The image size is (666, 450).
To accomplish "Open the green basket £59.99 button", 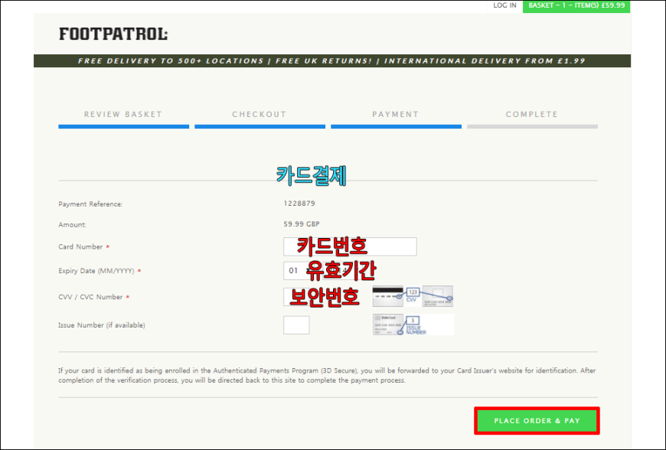I will coord(576,6).
